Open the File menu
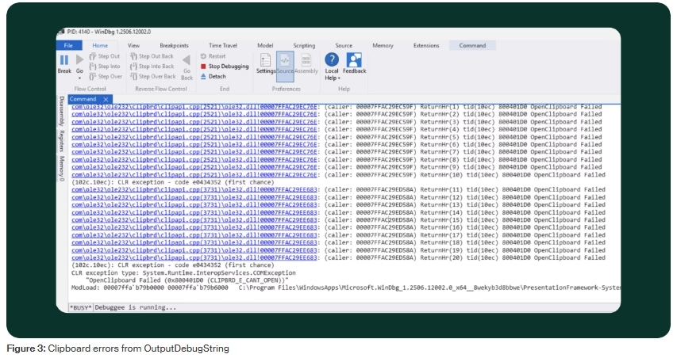The image size is (677, 358). (68, 46)
